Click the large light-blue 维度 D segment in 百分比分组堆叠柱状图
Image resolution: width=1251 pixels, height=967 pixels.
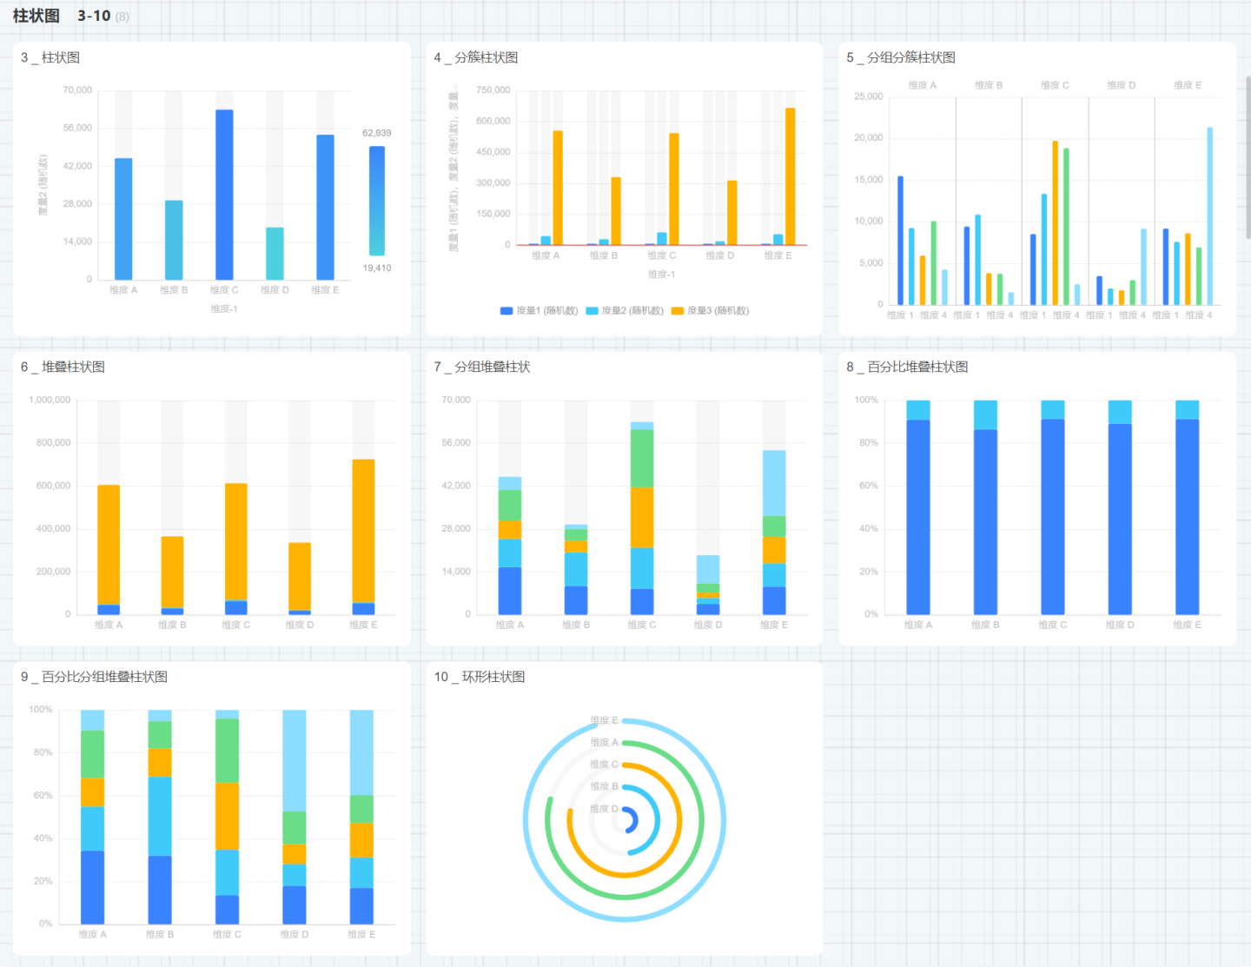[295, 760]
